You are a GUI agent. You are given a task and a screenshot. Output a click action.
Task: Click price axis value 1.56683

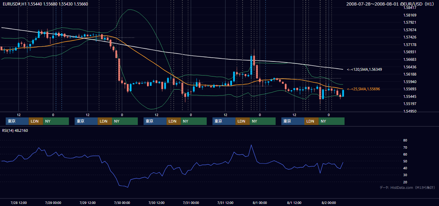410,59
